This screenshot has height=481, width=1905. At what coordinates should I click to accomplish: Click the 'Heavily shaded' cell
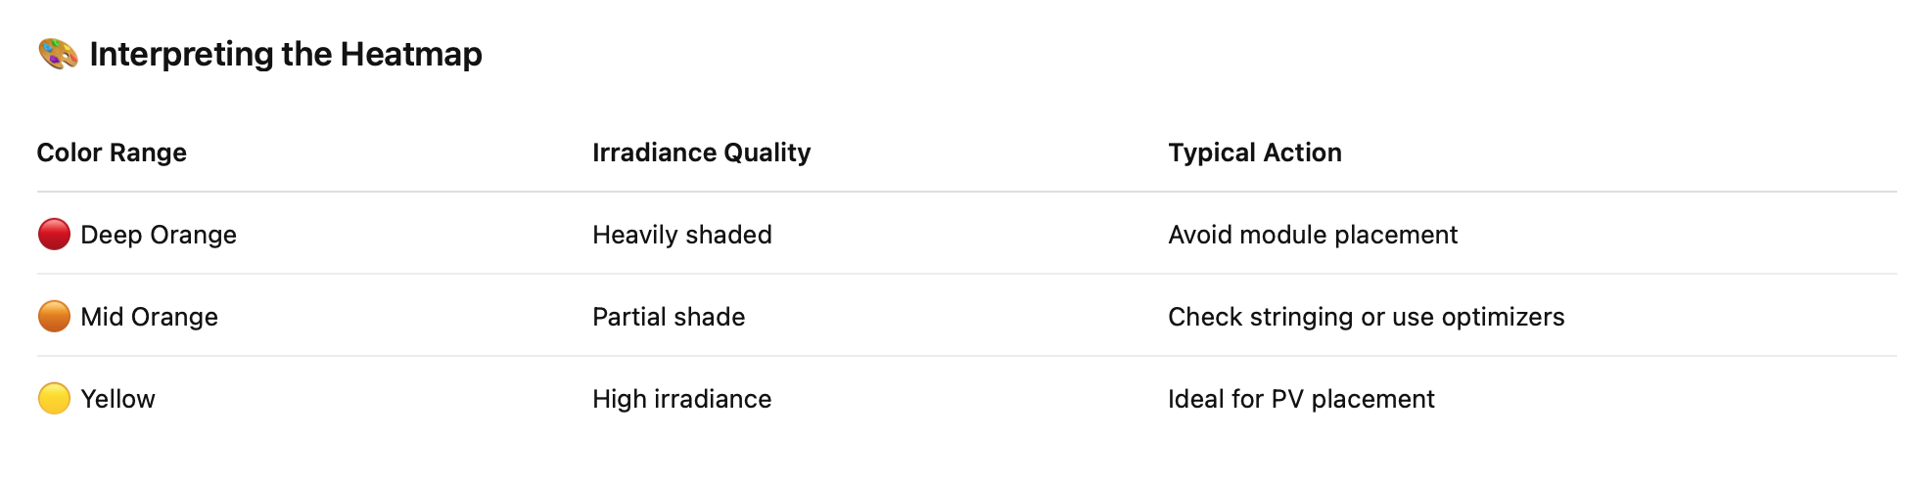click(681, 235)
